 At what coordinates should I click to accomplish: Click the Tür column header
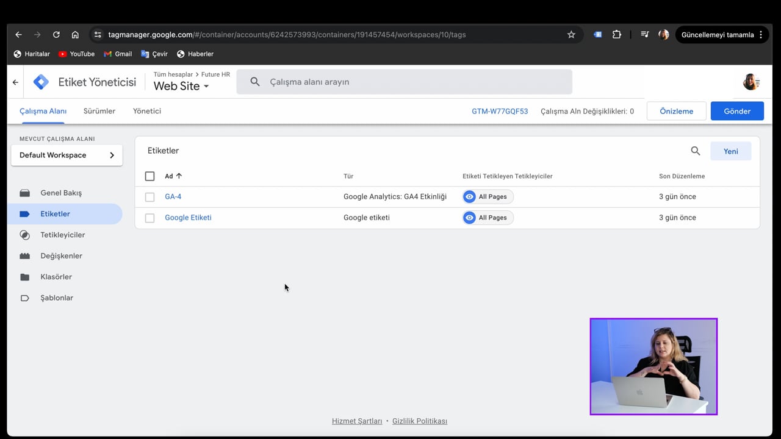348,176
